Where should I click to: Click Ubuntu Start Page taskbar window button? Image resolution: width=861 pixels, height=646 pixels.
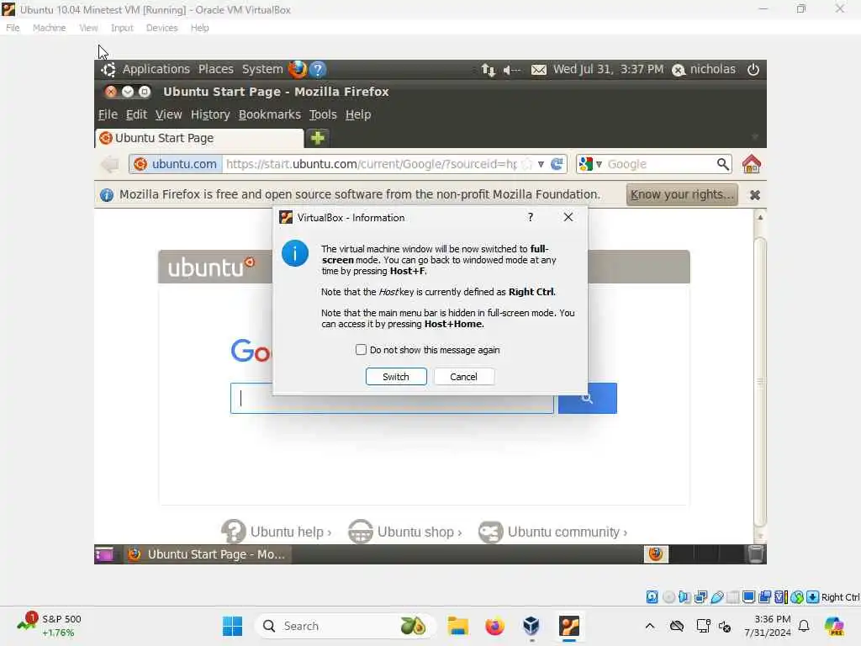click(208, 554)
